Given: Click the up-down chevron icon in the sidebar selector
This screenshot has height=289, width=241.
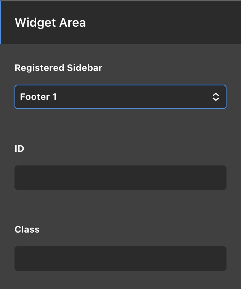Looking at the screenshot, I should (215, 97).
